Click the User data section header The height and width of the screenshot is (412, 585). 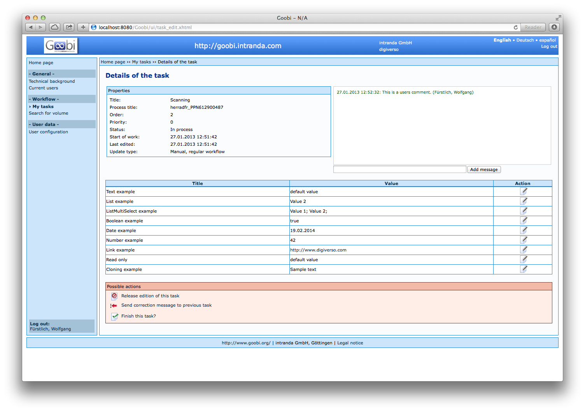coord(61,124)
